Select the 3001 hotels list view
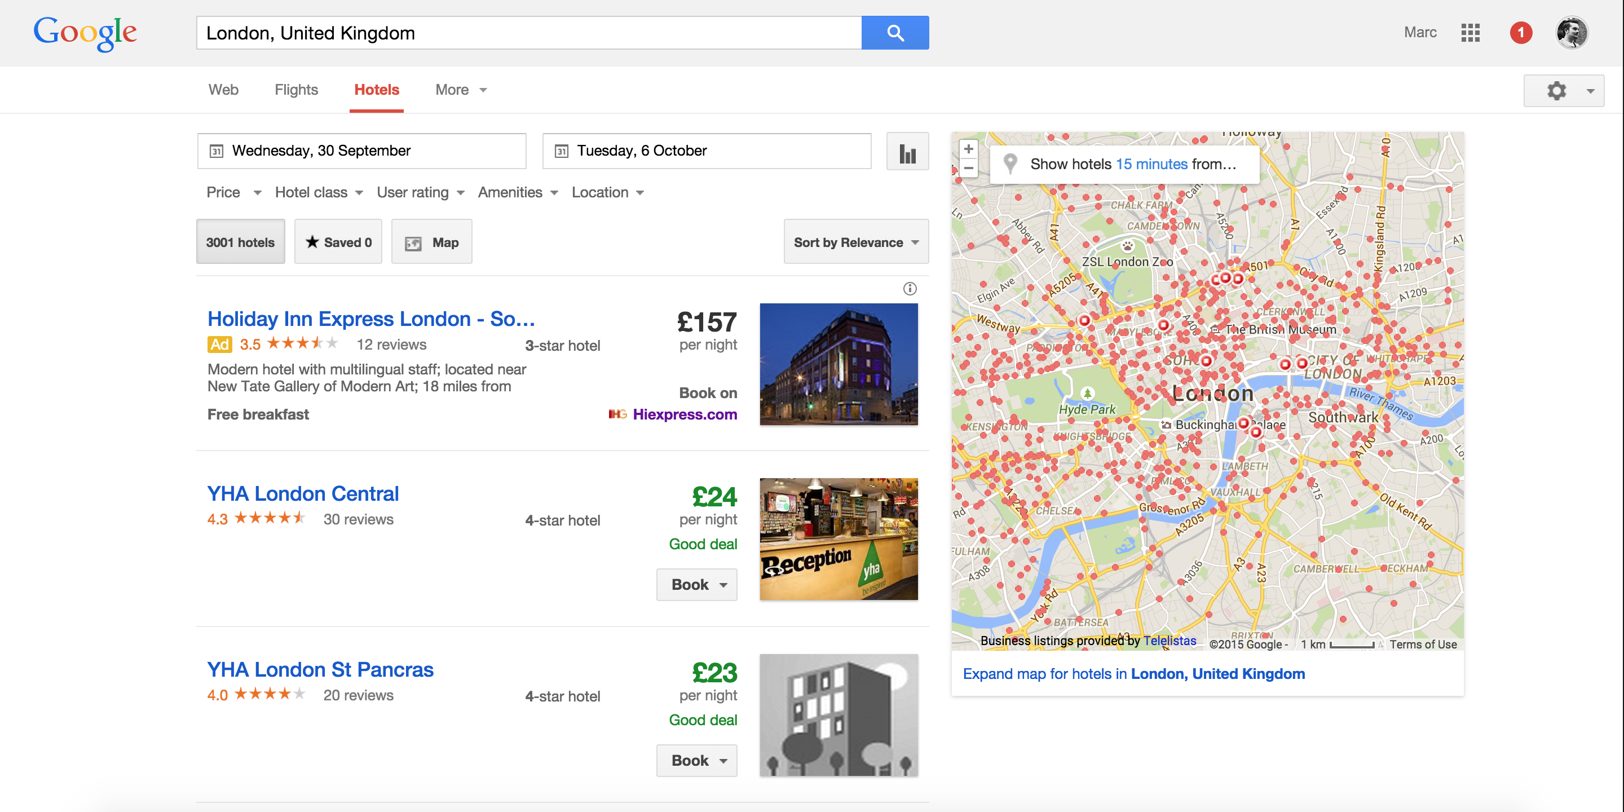Screen dimensions: 1624x812 (240, 242)
